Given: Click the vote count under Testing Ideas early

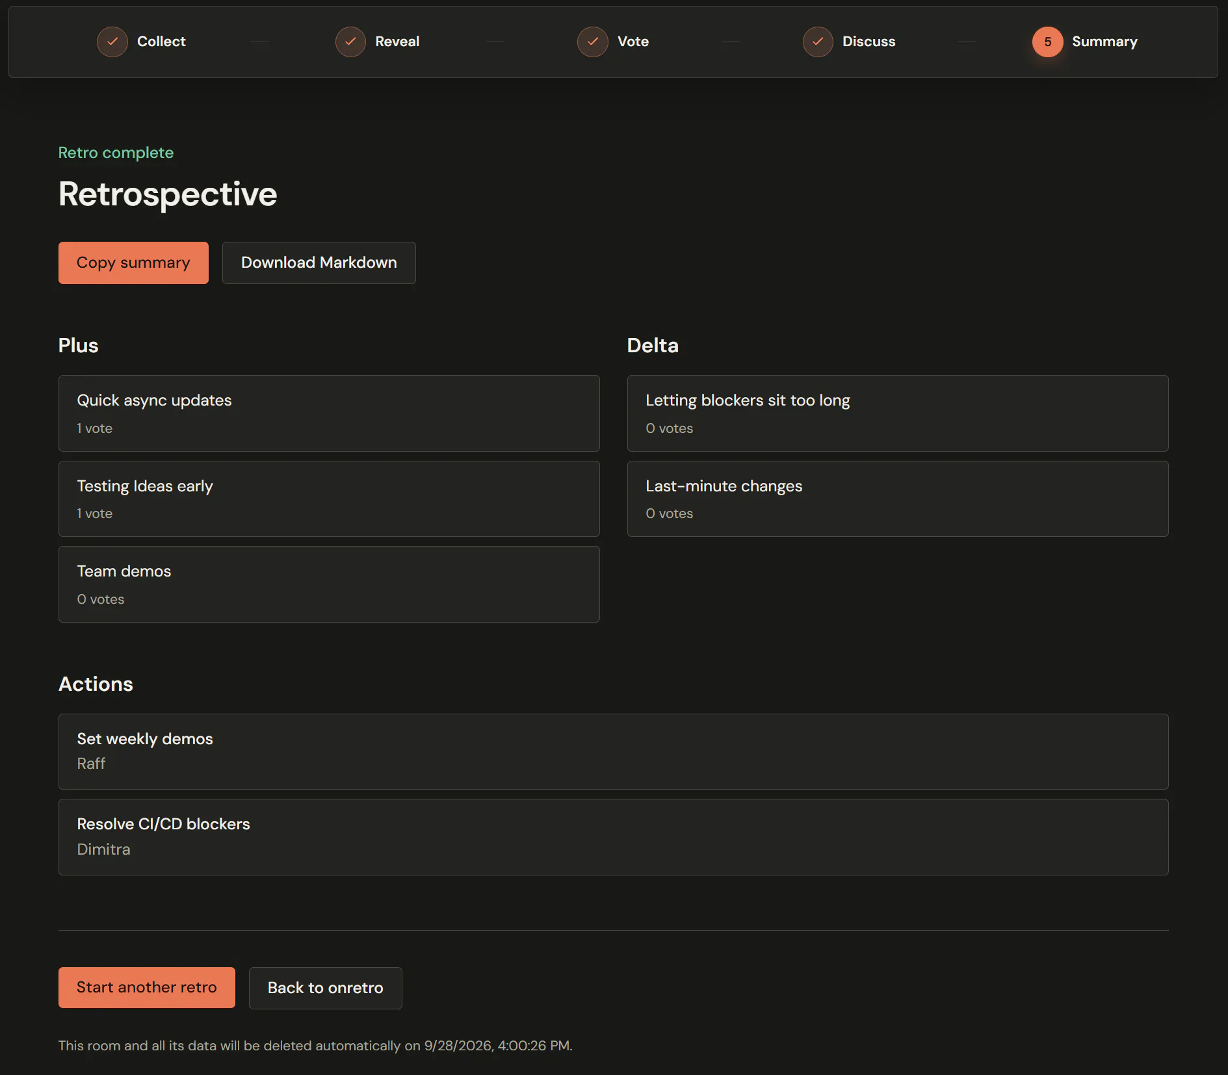Looking at the screenshot, I should pos(94,513).
